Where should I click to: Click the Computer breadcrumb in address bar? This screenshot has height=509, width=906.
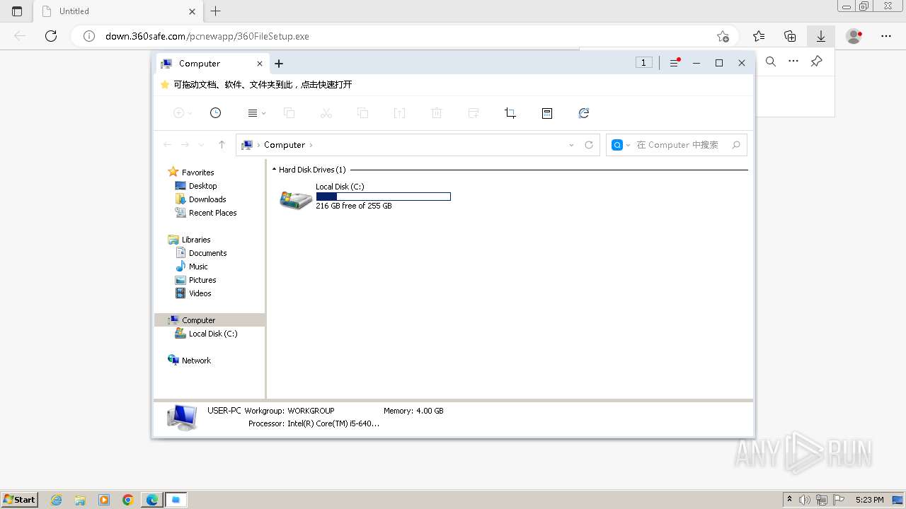tap(285, 145)
